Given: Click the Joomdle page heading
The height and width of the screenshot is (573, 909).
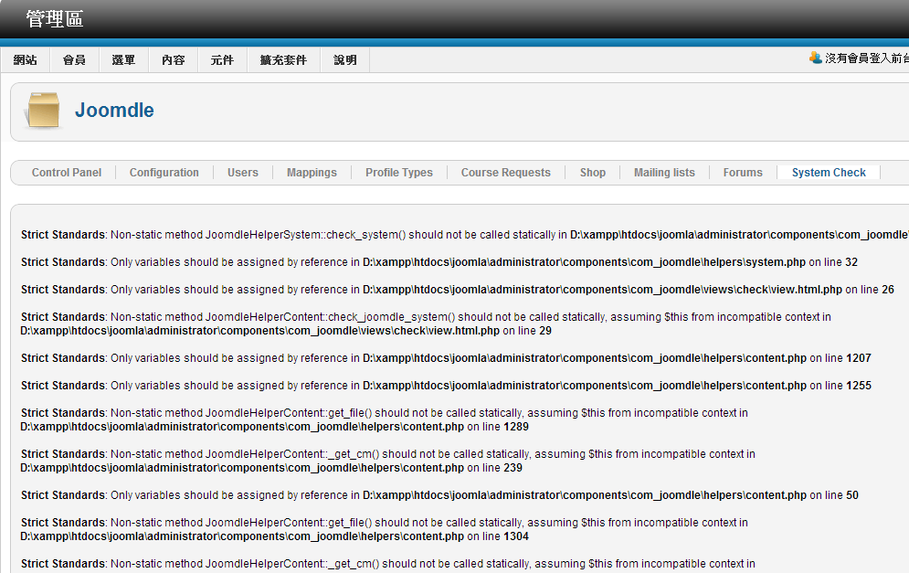Looking at the screenshot, I should point(114,111).
